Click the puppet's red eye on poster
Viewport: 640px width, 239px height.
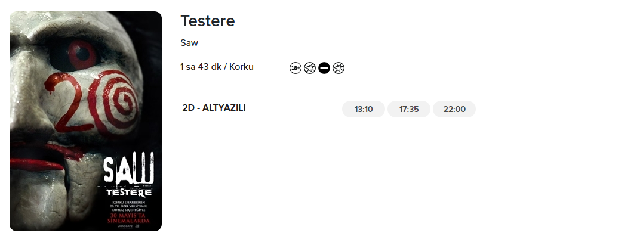point(82,55)
